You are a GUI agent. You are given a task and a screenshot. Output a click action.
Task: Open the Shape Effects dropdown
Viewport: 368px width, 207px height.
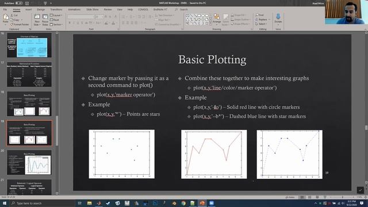240,24
